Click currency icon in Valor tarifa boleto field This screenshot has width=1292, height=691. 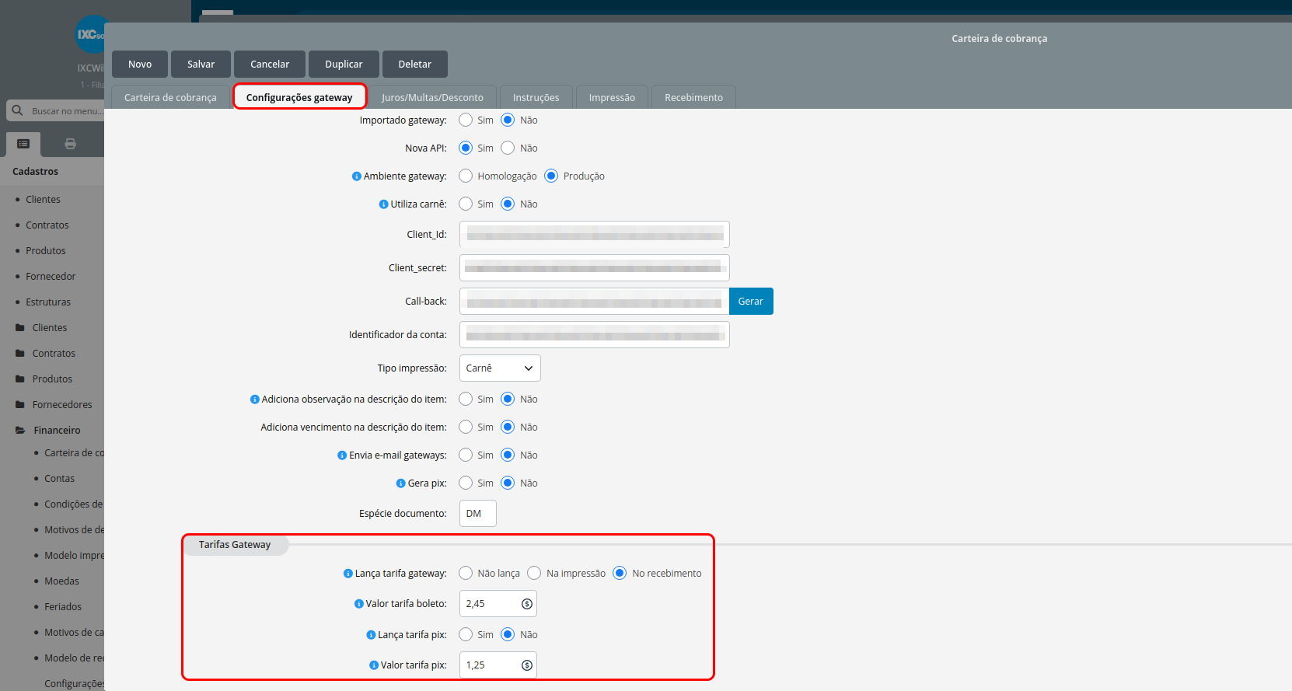pyautogui.click(x=527, y=604)
